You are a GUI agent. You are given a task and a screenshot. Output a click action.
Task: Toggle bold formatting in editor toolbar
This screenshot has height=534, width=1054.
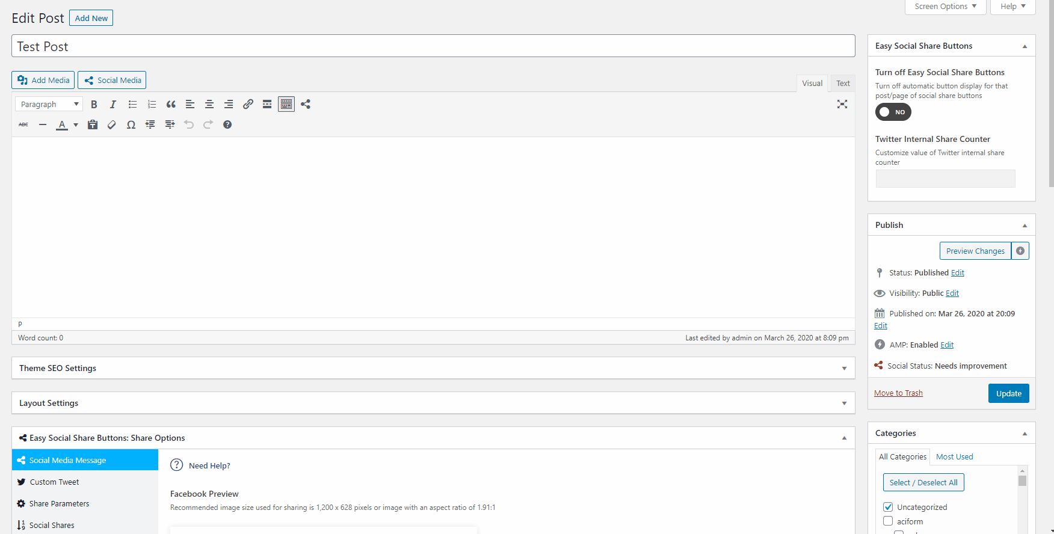pos(94,105)
